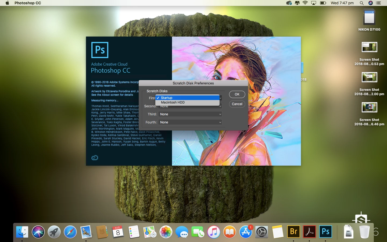Viewport: 387px width, 242px height.
Task: Click Cancel in Scratch Disk Preferences
Action: coord(237,104)
